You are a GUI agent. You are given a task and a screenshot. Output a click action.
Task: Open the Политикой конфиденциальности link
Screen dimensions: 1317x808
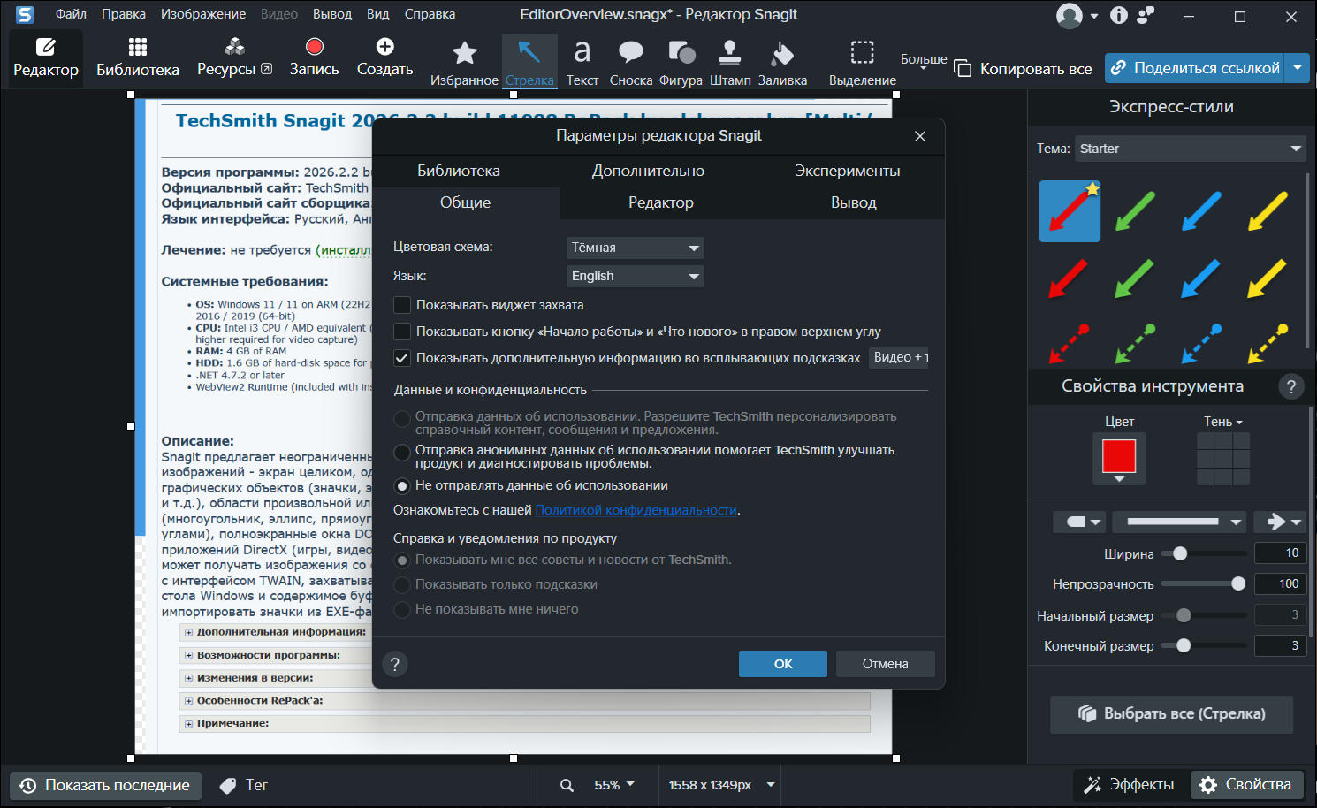point(636,510)
